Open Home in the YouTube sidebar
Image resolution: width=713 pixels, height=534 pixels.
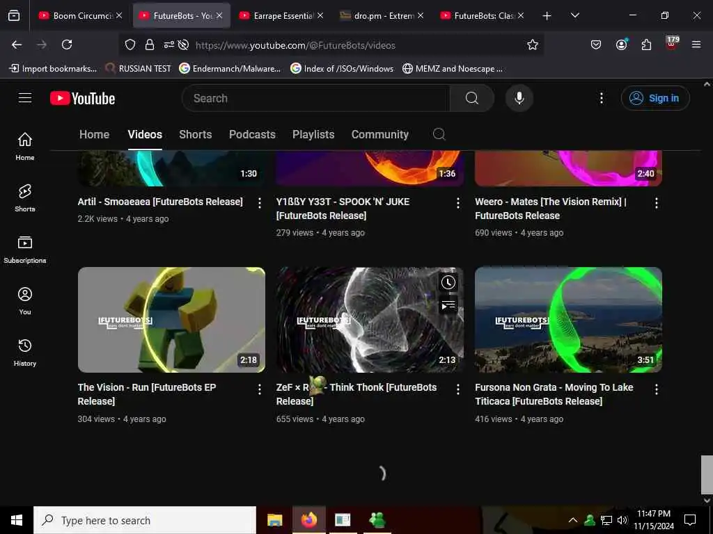point(25,146)
